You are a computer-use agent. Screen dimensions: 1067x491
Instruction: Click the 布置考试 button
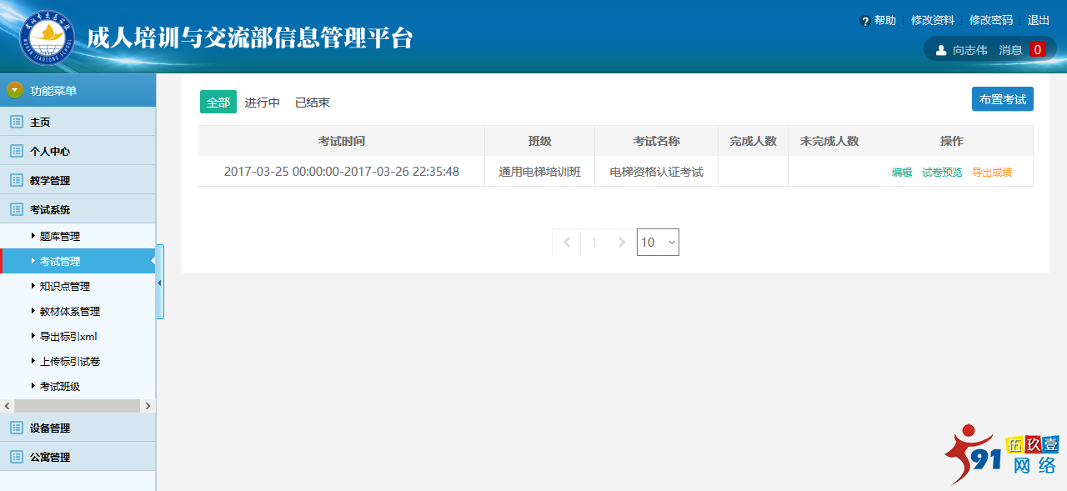click(x=1002, y=98)
